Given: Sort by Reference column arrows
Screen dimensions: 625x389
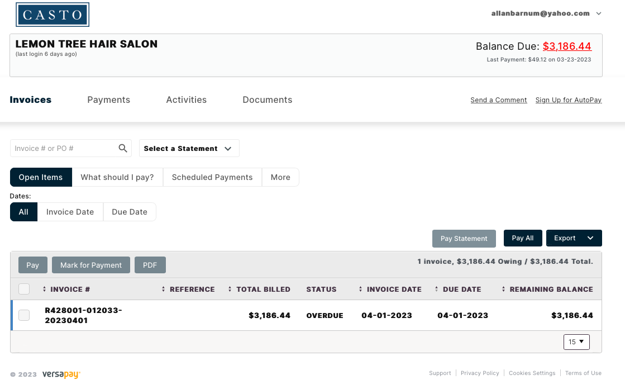Looking at the screenshot, I should (x=164, y=290).
